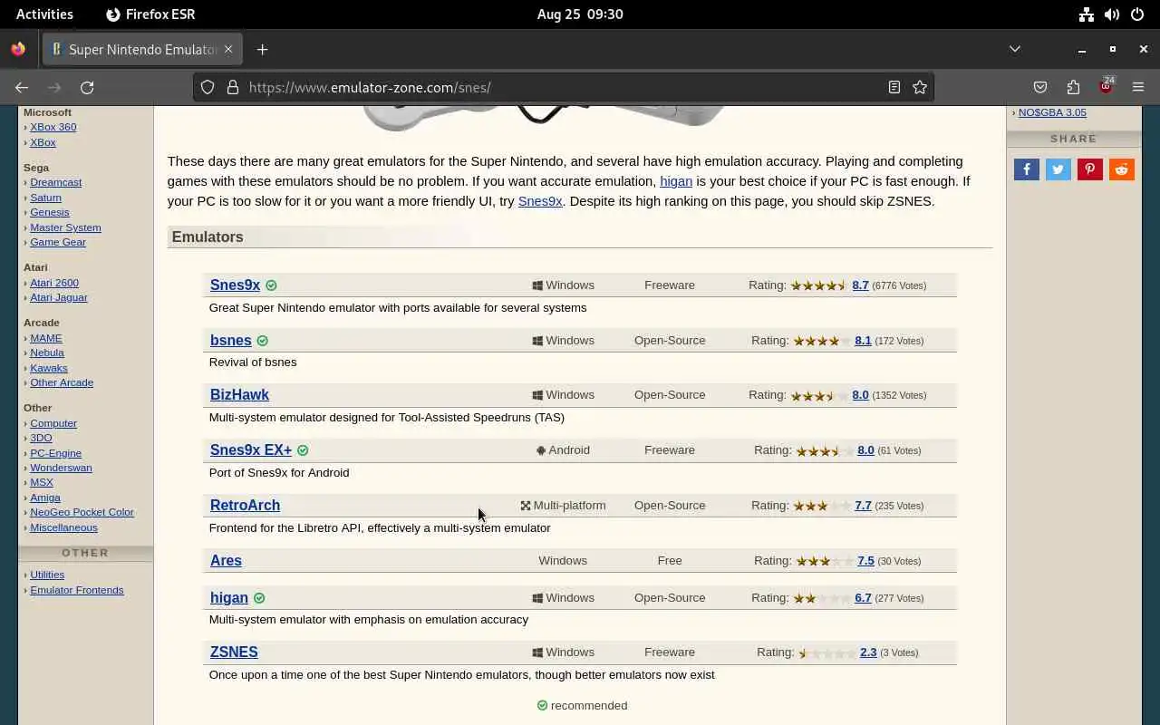Image resolution: width=1160 pixels, height=725 pixels.
Task: Open the RetroArch emulator link
Action: 245,505
